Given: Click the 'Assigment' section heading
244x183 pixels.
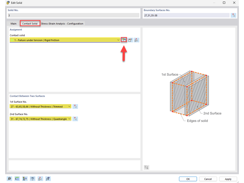Looking at the screenshot, I should pos(16,30).
